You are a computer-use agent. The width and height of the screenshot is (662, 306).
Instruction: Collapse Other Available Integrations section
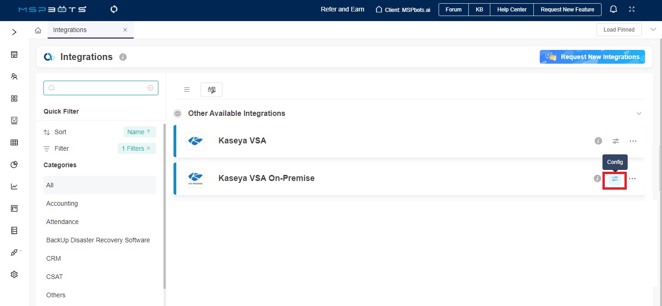click(x=639, y=113)
